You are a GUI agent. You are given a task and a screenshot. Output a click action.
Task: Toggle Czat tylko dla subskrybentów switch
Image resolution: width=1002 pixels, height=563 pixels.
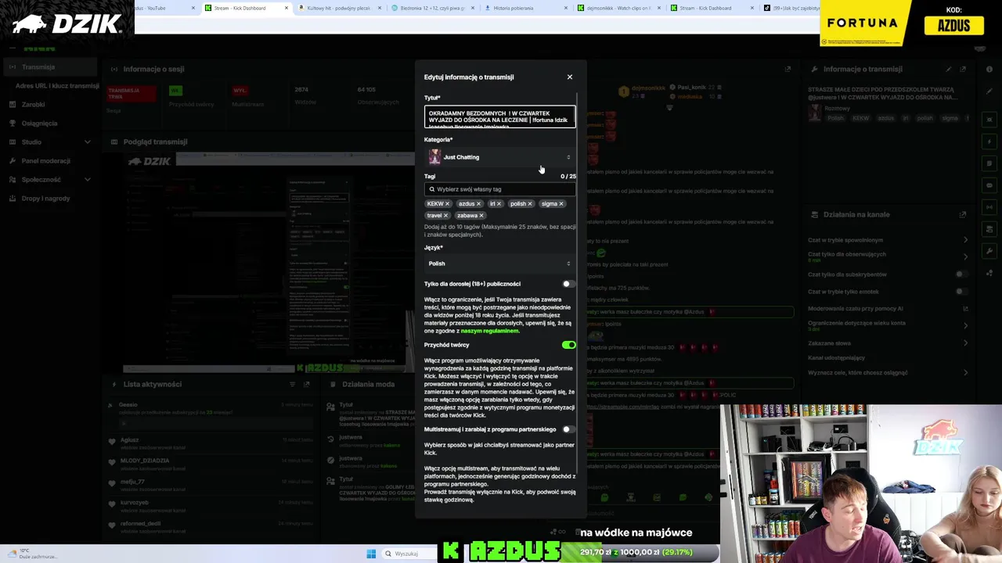coord(962,274)
